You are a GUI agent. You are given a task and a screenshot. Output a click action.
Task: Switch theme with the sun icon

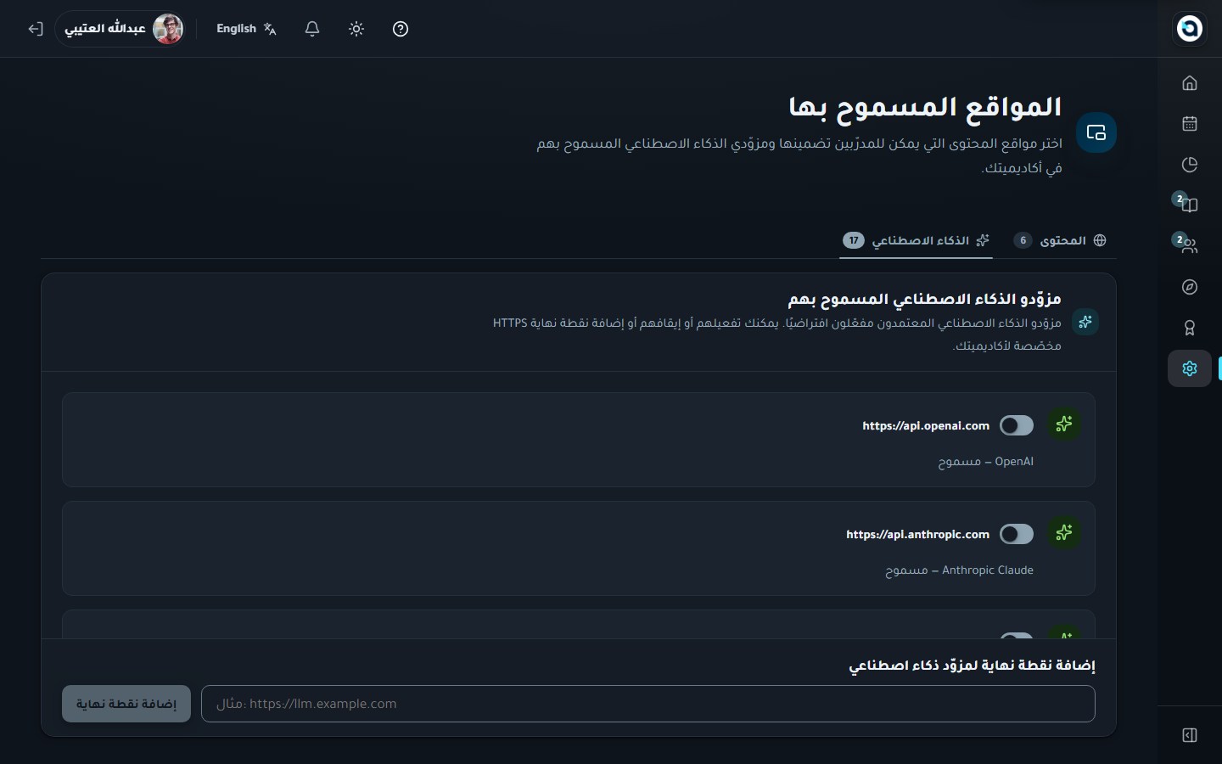[356, 29]
